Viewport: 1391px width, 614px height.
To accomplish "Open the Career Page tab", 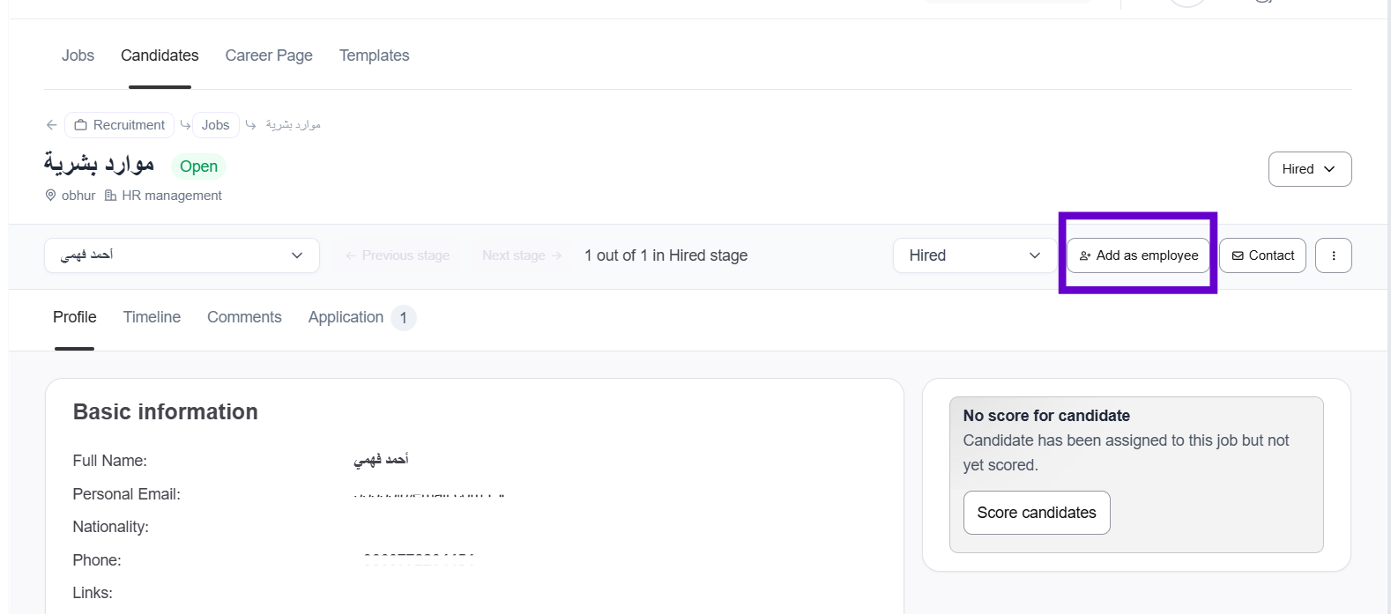I will click(269, 55).
